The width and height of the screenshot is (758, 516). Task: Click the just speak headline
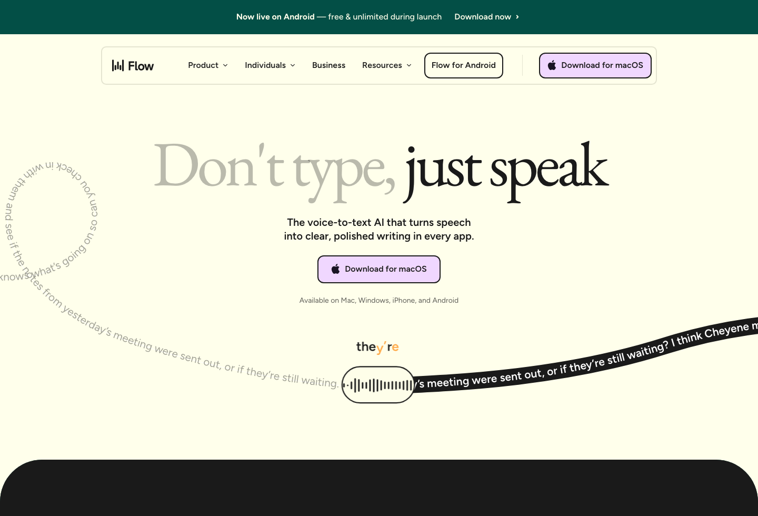(x=505, y=168)
